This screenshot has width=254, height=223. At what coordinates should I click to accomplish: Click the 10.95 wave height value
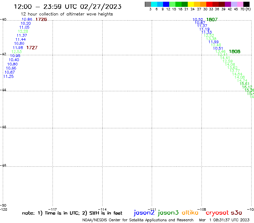tap(15, 56)
